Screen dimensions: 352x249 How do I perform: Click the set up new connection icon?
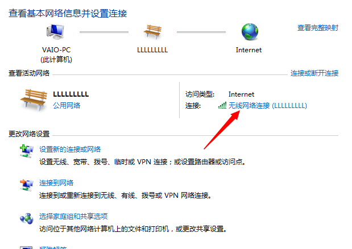27,151
